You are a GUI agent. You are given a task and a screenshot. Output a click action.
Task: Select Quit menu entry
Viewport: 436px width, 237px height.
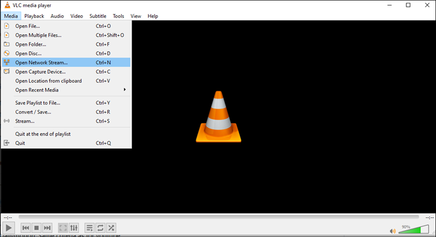[66, 143]
